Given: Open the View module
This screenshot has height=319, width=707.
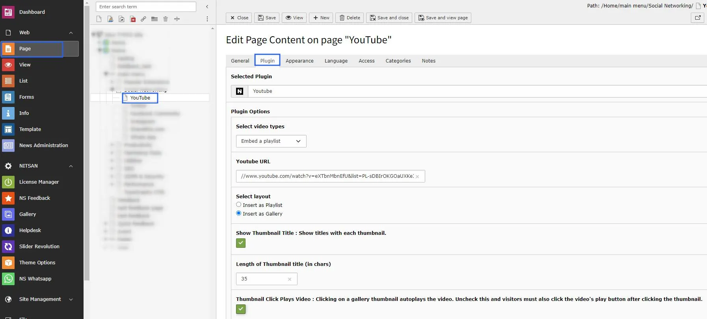Looking at the screenshot, I should 39,65.
